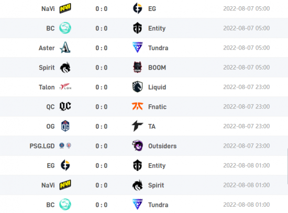288x213 pixels.
Task: Click the NaVi logo in NaVi vs EG row
Action: click(65, 8)
